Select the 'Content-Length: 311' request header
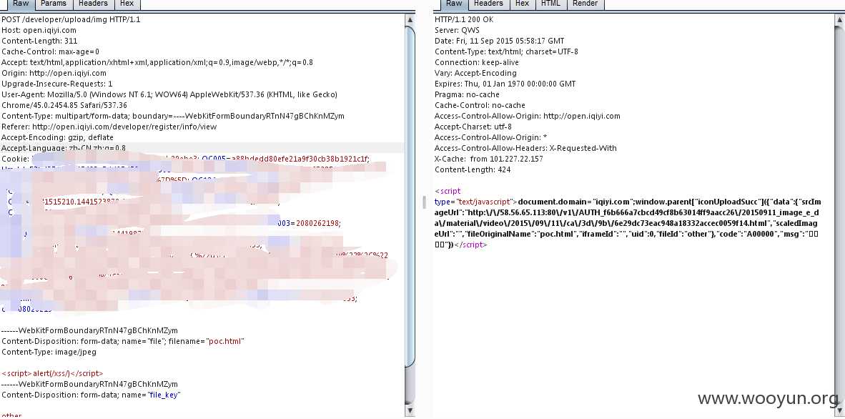Viewport: 845px width, 419px height. coord(39,41)
